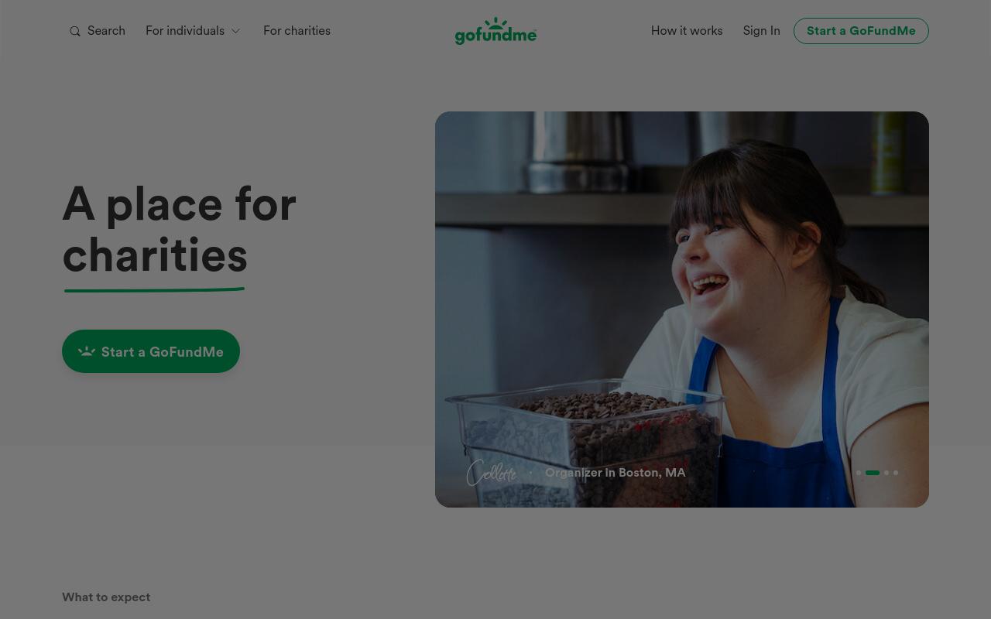991x619 pixels.
Task: Click the What to expect heading
Action: pyautogui.click(x=106, y=597)
